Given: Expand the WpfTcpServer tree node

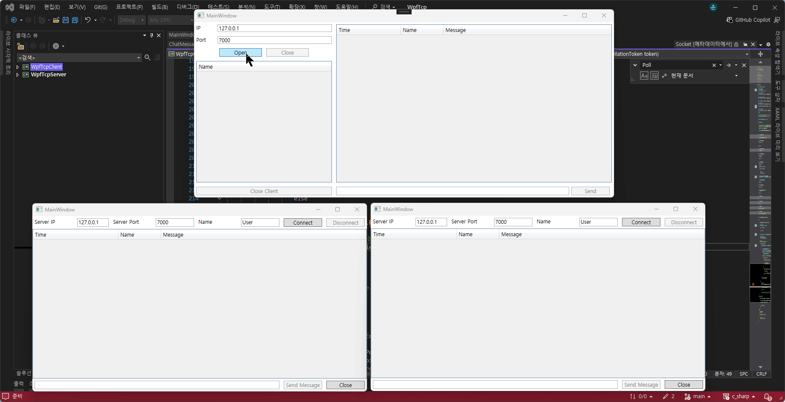Looking at the screenshot, I should 17,75.
